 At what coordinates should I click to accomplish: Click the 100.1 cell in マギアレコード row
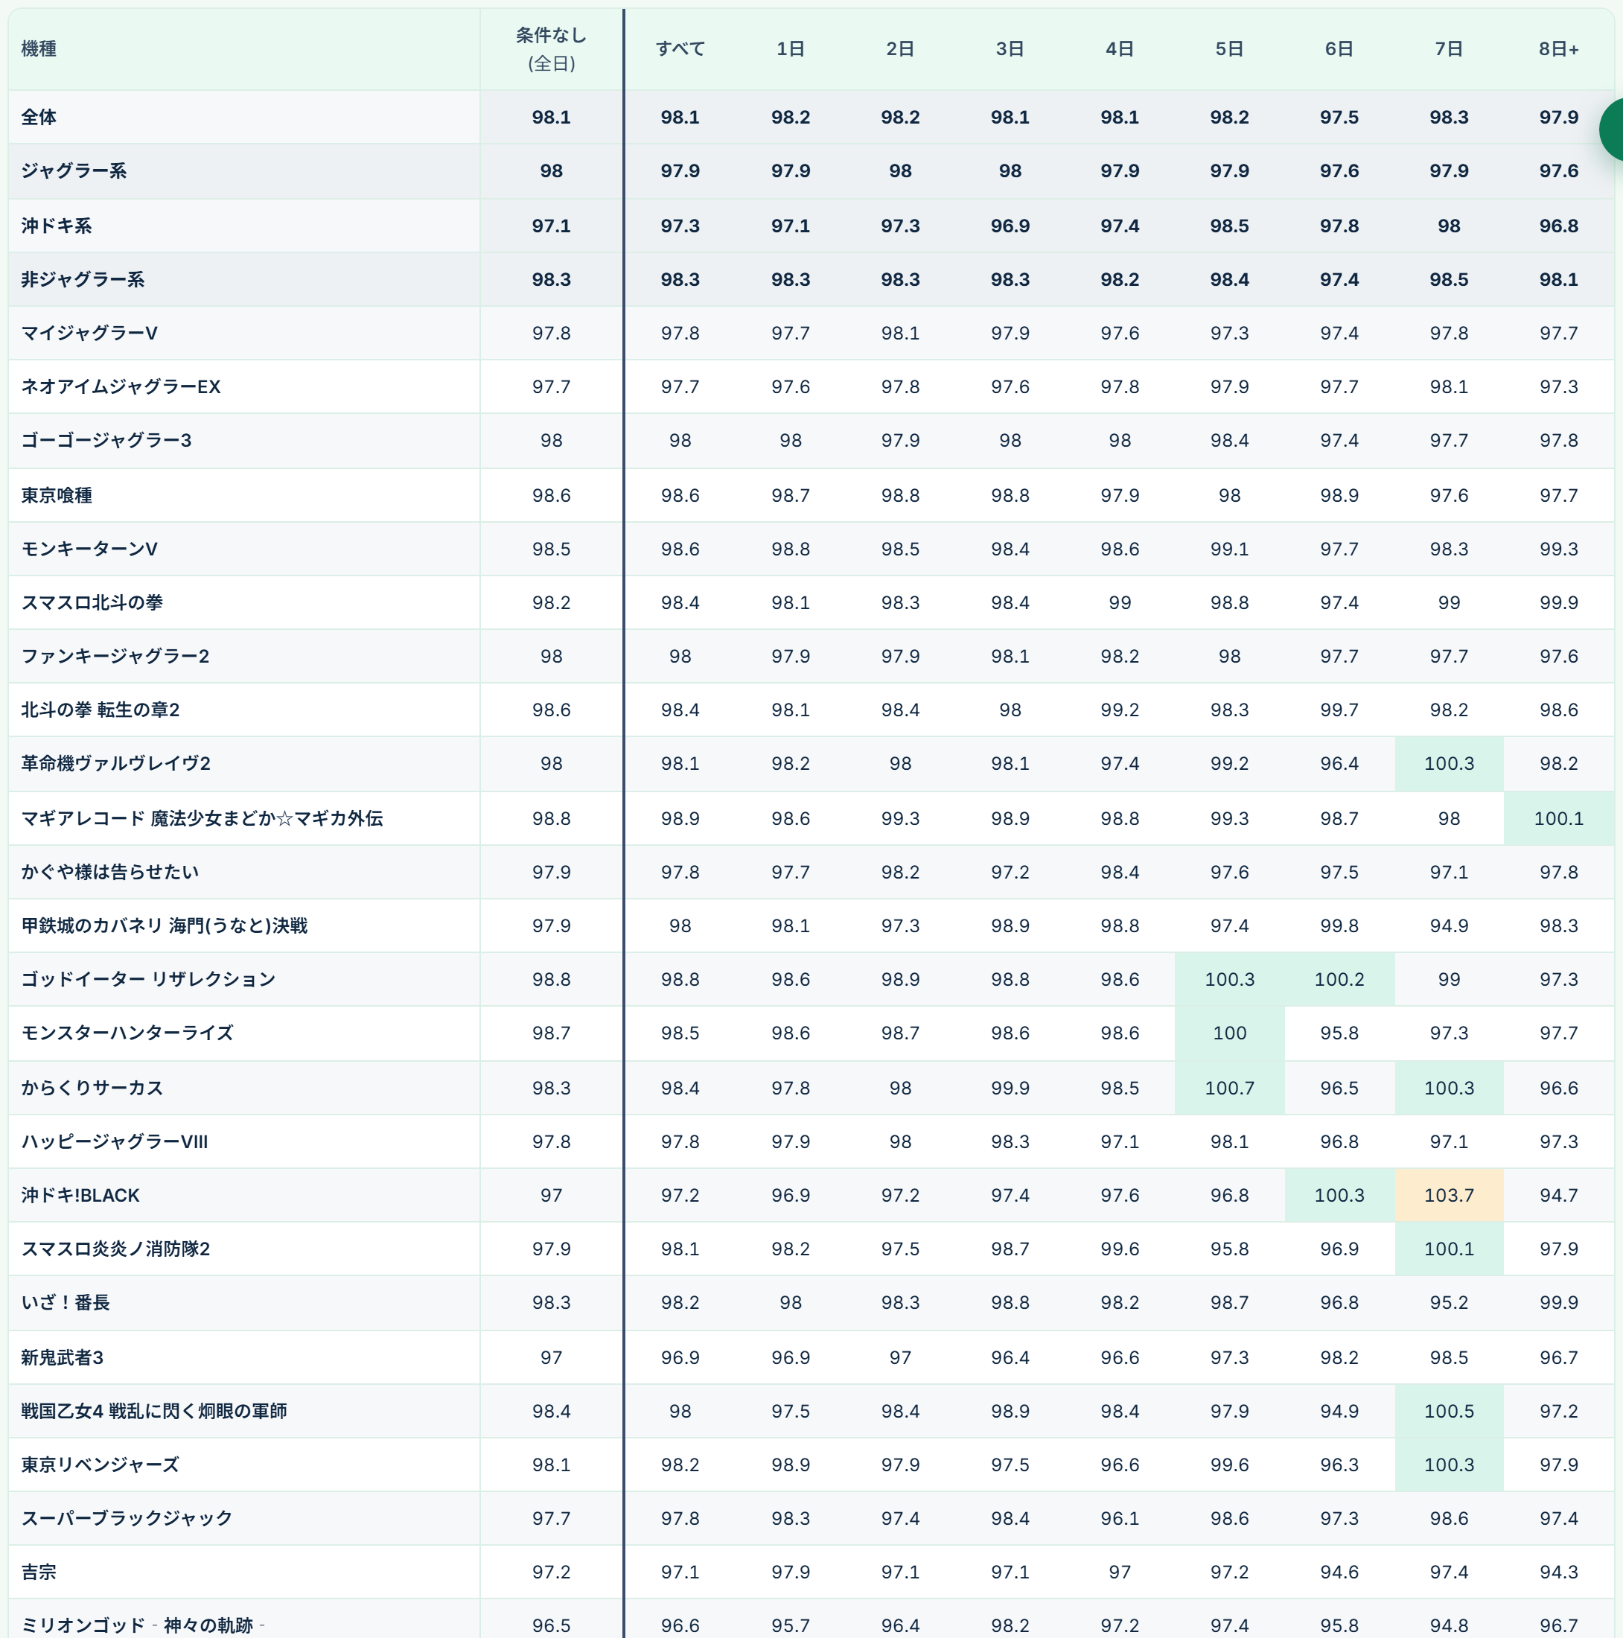1558,818
